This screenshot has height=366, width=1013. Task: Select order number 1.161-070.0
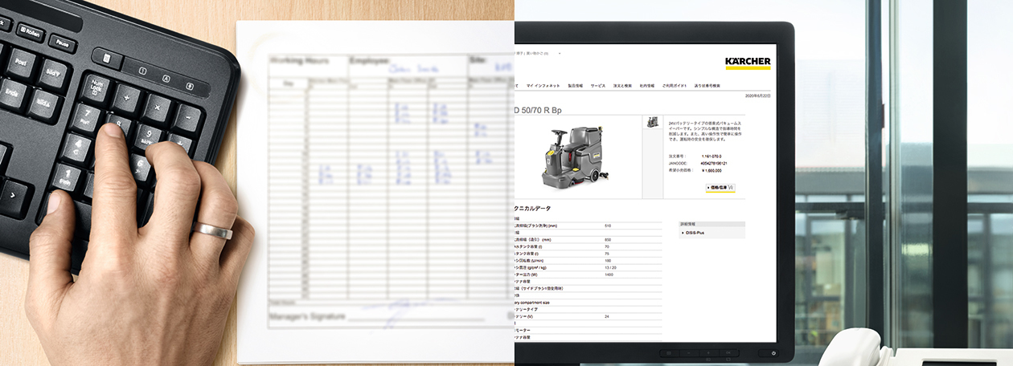click(712, 156)
